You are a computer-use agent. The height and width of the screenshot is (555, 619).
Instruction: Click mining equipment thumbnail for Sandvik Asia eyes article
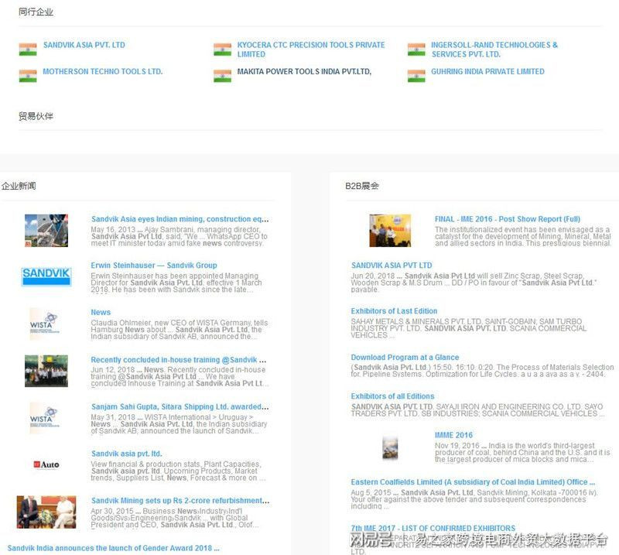(x=46, y=231)
